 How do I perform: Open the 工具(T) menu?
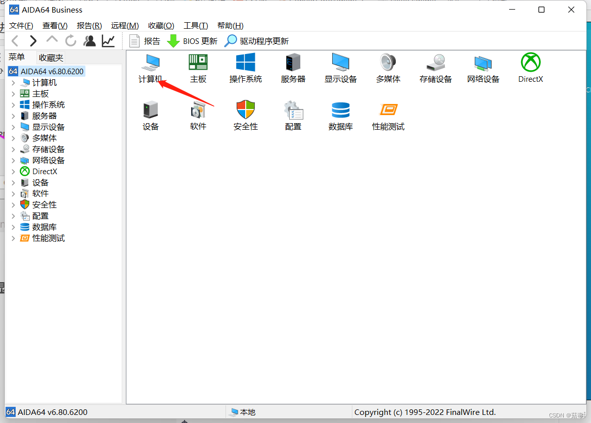[196, 26]
